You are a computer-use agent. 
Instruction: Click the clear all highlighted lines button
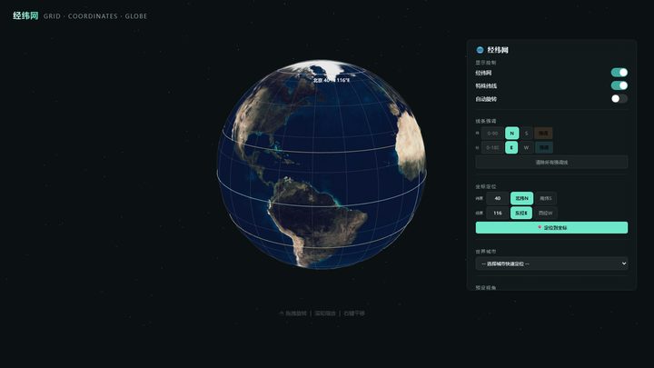click(551, 162)
